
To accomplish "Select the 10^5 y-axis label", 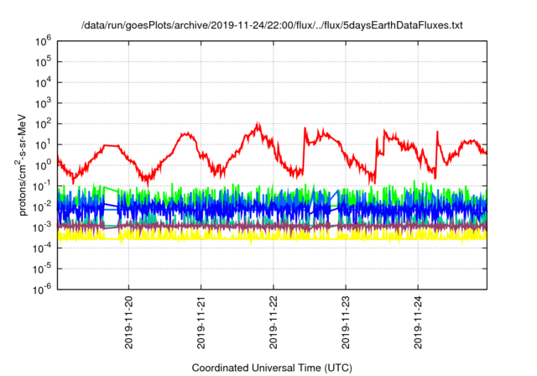I will [43, 62].
